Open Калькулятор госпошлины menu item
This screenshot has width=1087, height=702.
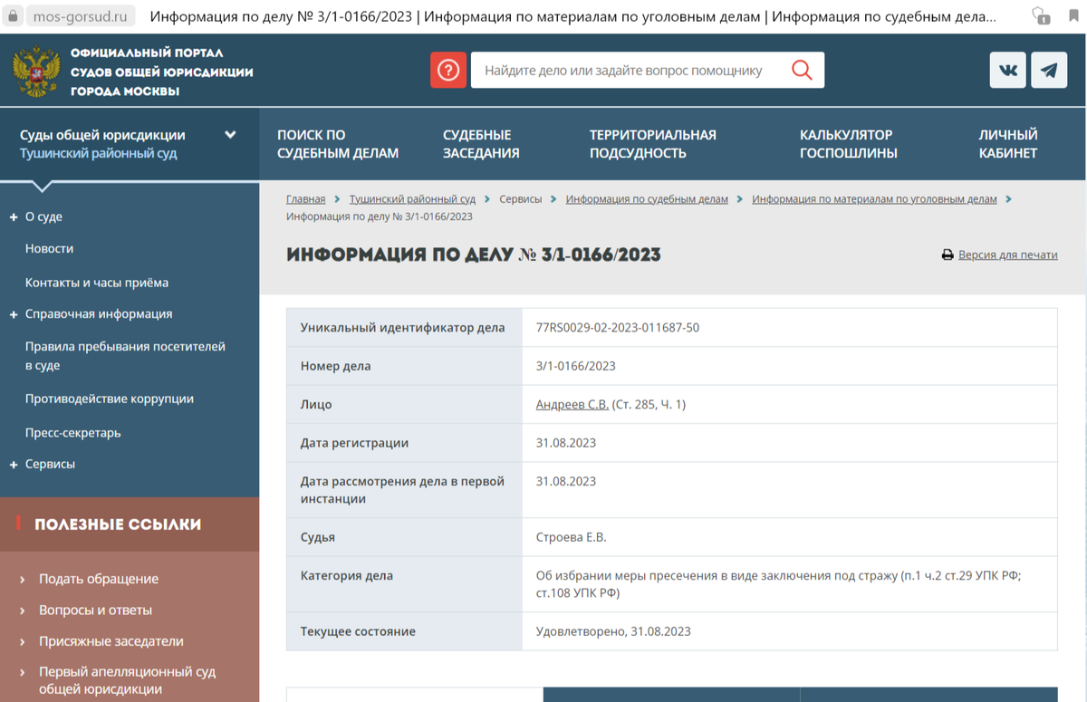click(848, 143)
